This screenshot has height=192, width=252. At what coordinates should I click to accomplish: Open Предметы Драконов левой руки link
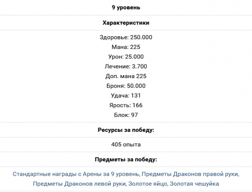(80, 184)
